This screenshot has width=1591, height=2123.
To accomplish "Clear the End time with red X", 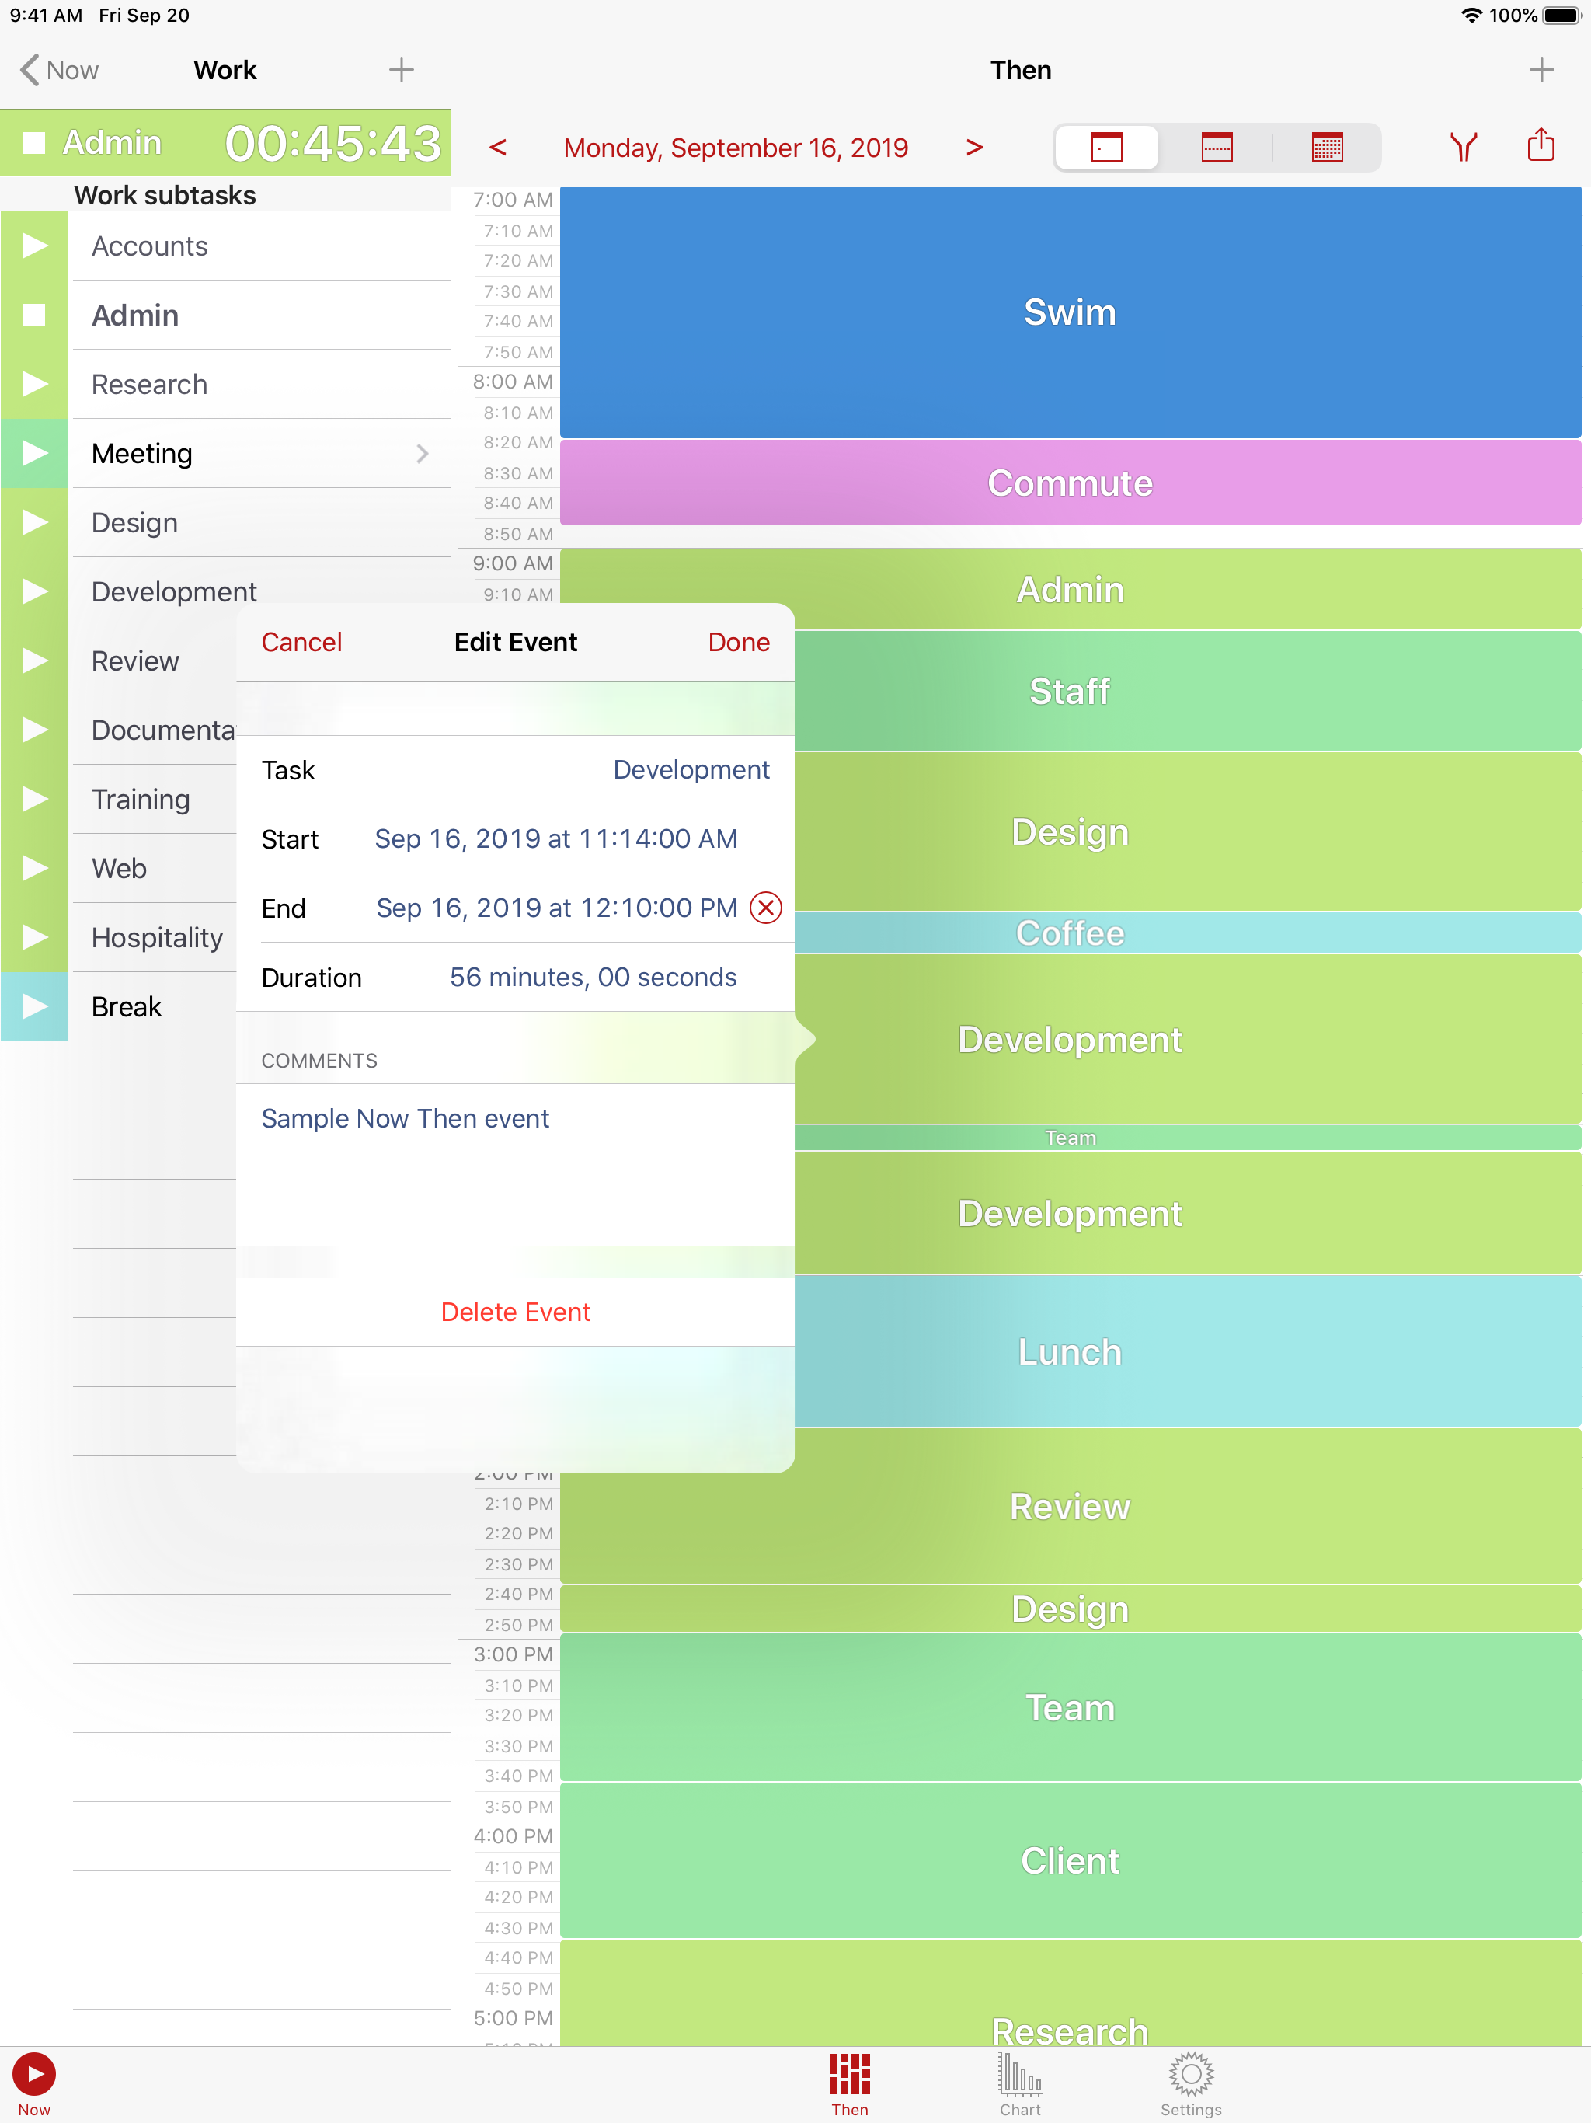I will (x=766, y=908).
